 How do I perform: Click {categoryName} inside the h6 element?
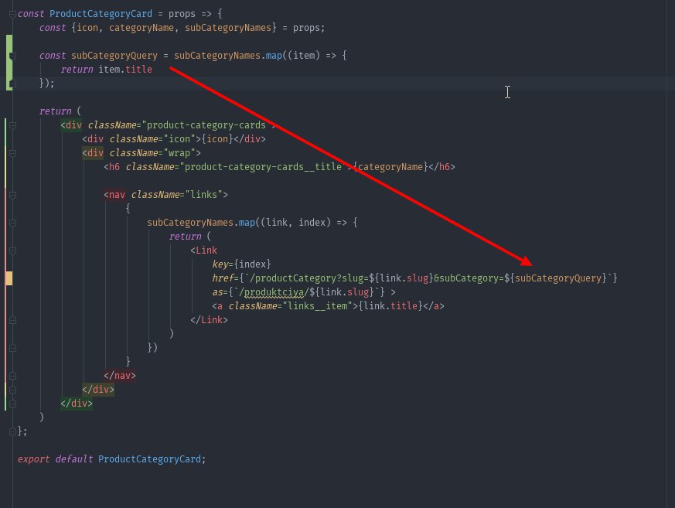pyautogui.click(x=390, y=166)
